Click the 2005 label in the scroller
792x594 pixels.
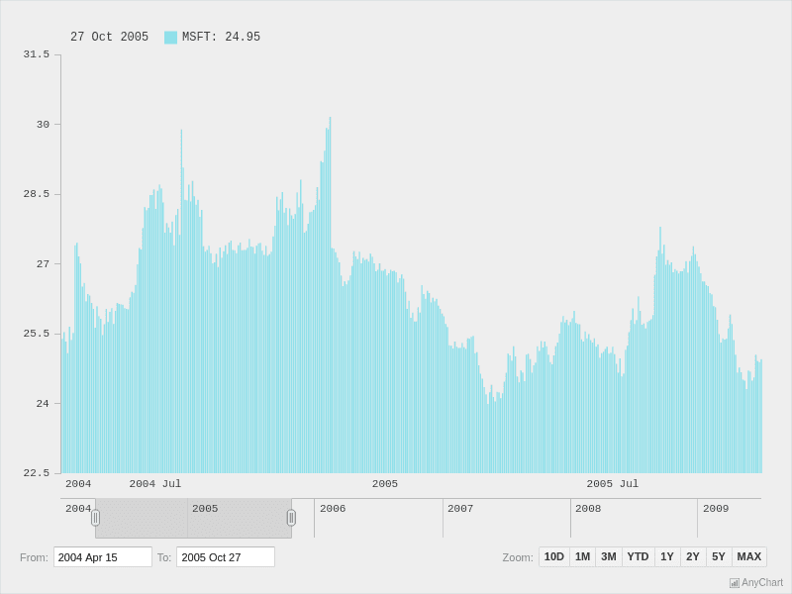click(205, 509)
